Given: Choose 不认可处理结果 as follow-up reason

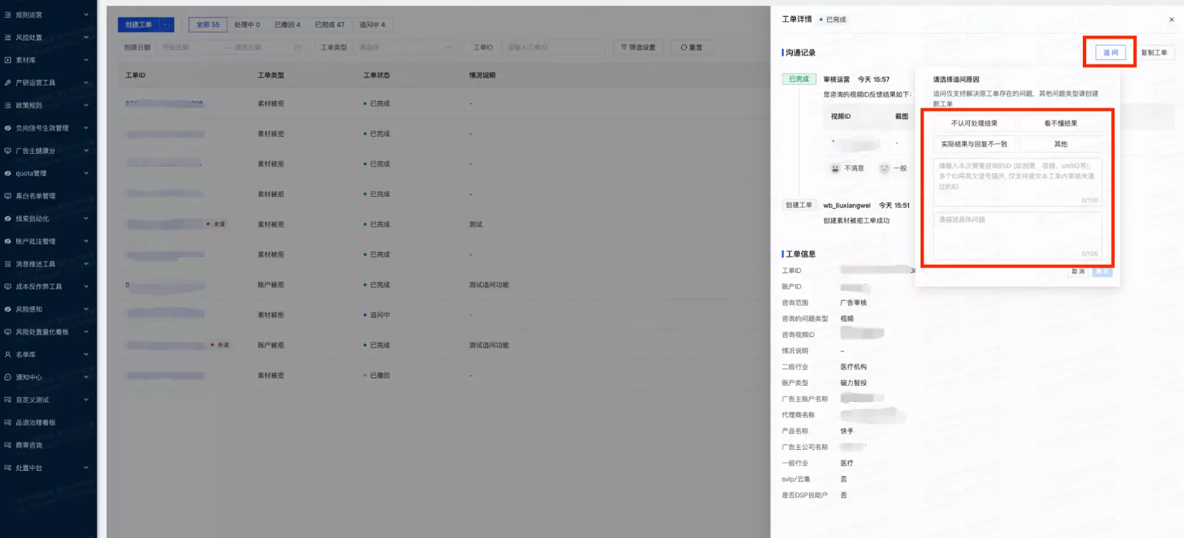Looking at the screenshot, I should click(x=974, y=123).
